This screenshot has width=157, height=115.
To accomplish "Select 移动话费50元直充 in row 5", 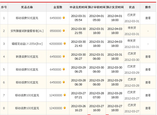I will tap(27, 69).
